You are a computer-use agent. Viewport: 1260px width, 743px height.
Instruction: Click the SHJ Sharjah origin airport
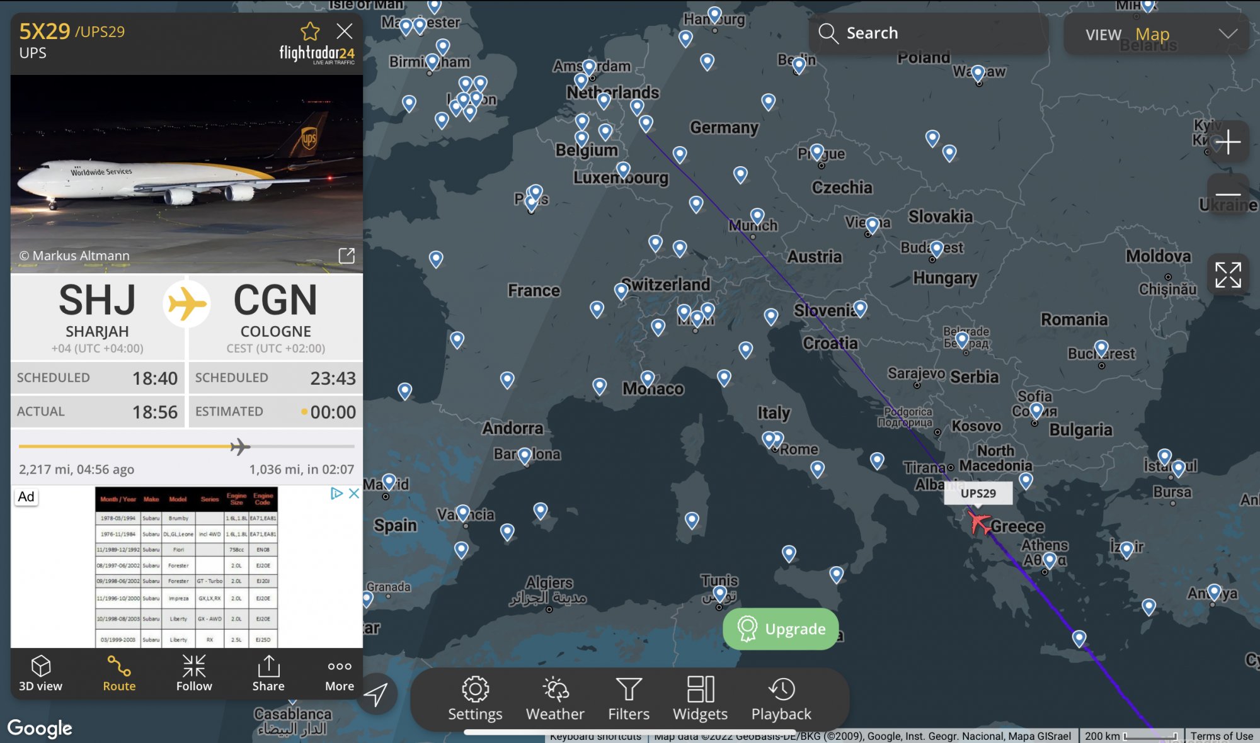click(98, 317)
